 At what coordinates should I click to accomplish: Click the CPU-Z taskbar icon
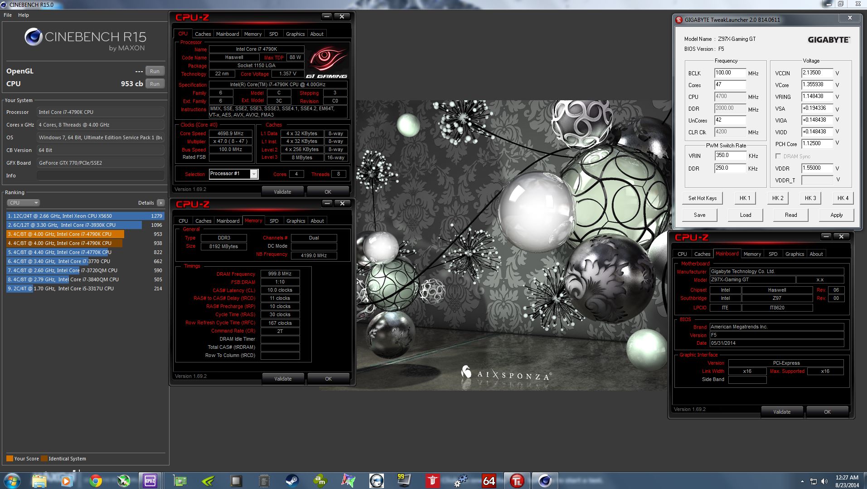coord(150,480)
